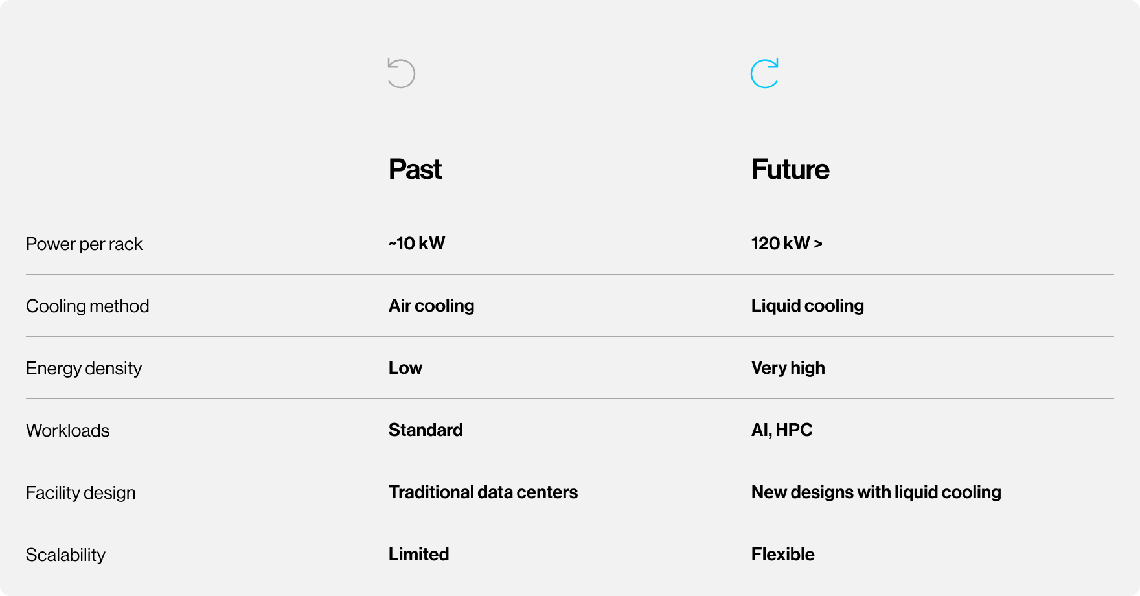Click the Power per rack row label
The width and height of the screenshot is (1140, 596).
click(84, 244)
